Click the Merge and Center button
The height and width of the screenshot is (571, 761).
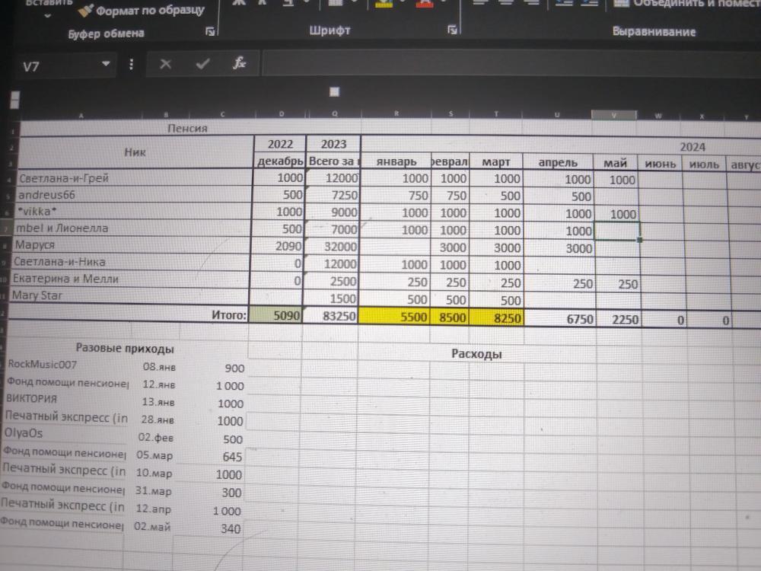(685, 4)
